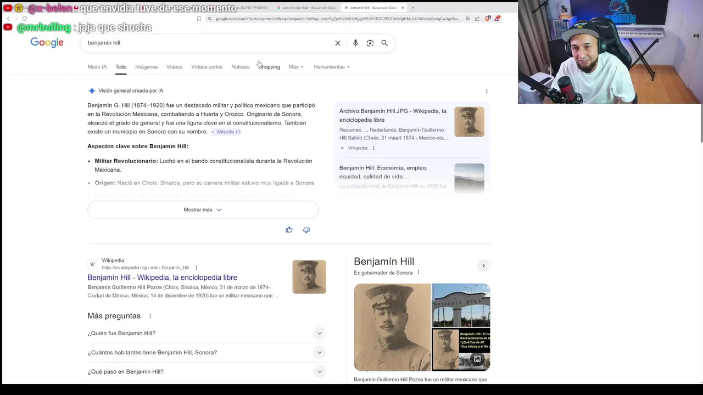The image size is (703, 395).
Task: Click the Brave shield icon
Action: (487, 19)
